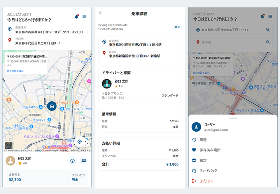Select 履歴 from the bottom menu
The height and width of the screenshot is (194, 280).
(203, 140)
